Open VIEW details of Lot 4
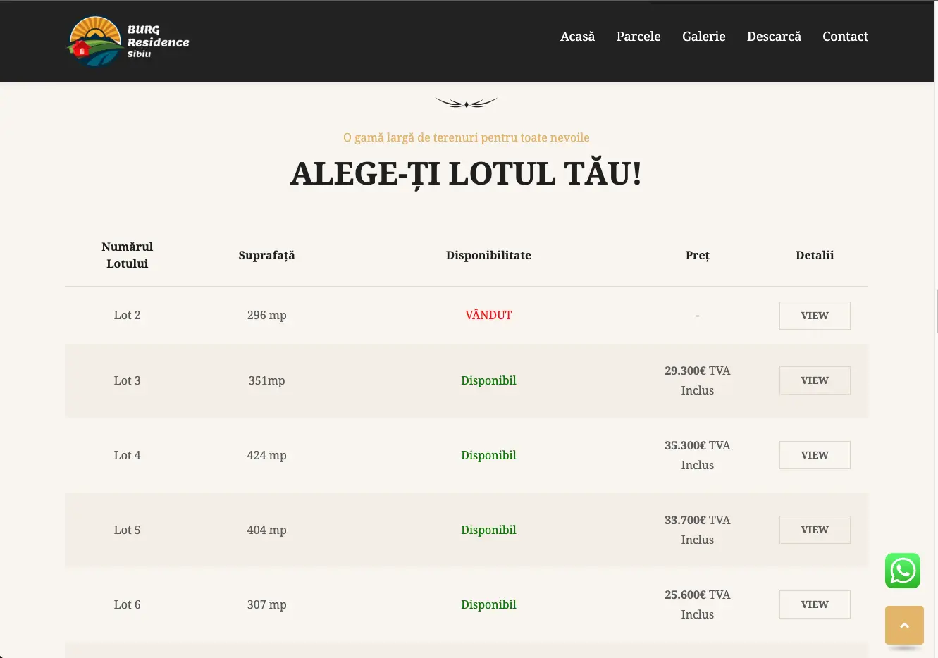938x658 pixels. pos(814,455)
